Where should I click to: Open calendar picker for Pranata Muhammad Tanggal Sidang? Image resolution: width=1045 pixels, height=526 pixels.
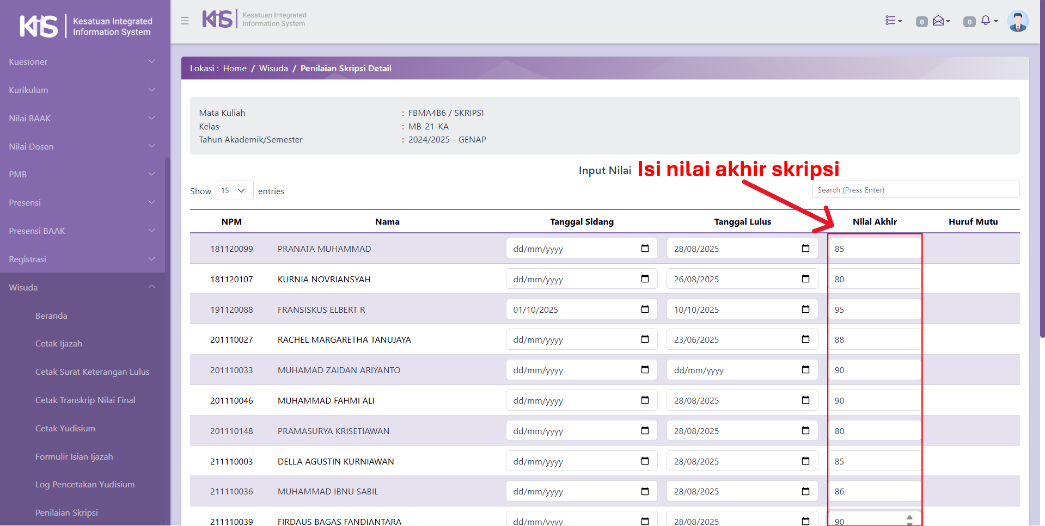tap(645, 249)
